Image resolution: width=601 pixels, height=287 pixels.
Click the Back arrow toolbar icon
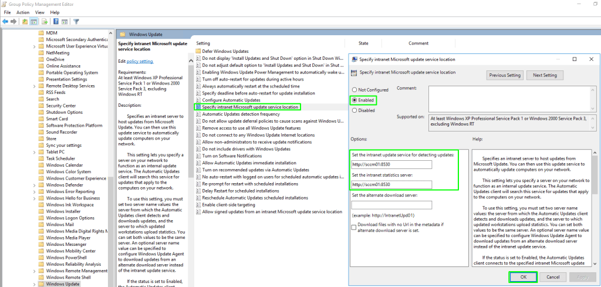5,22
